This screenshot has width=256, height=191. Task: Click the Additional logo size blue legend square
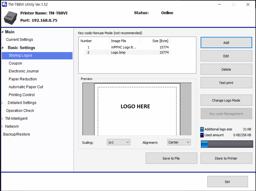[202, 129]
